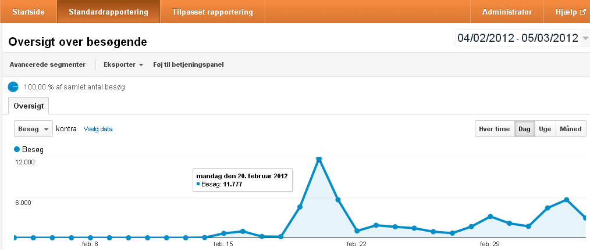Click the external link icon beside Hjælp

(582, 12)
